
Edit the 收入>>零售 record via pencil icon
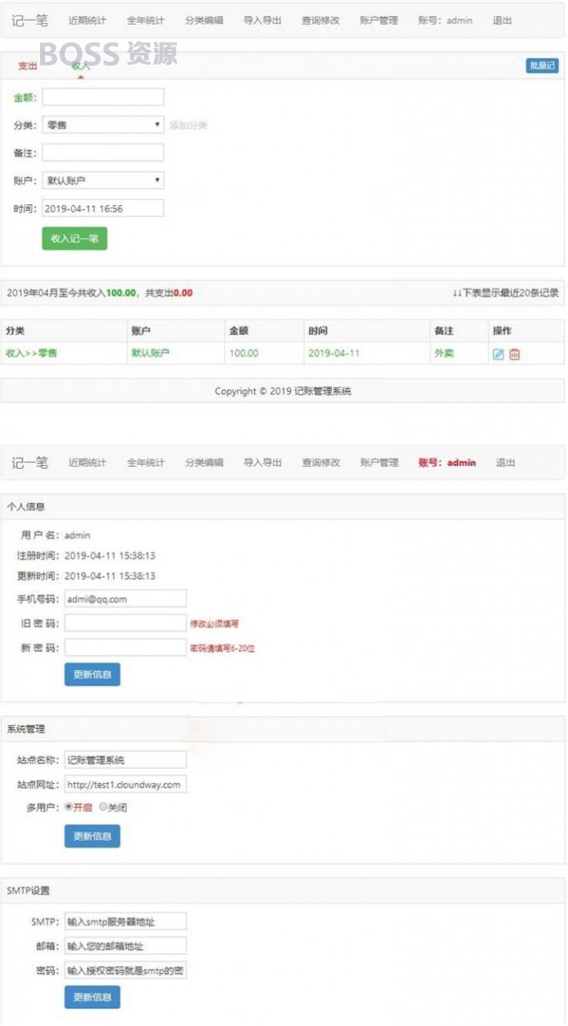498,354
